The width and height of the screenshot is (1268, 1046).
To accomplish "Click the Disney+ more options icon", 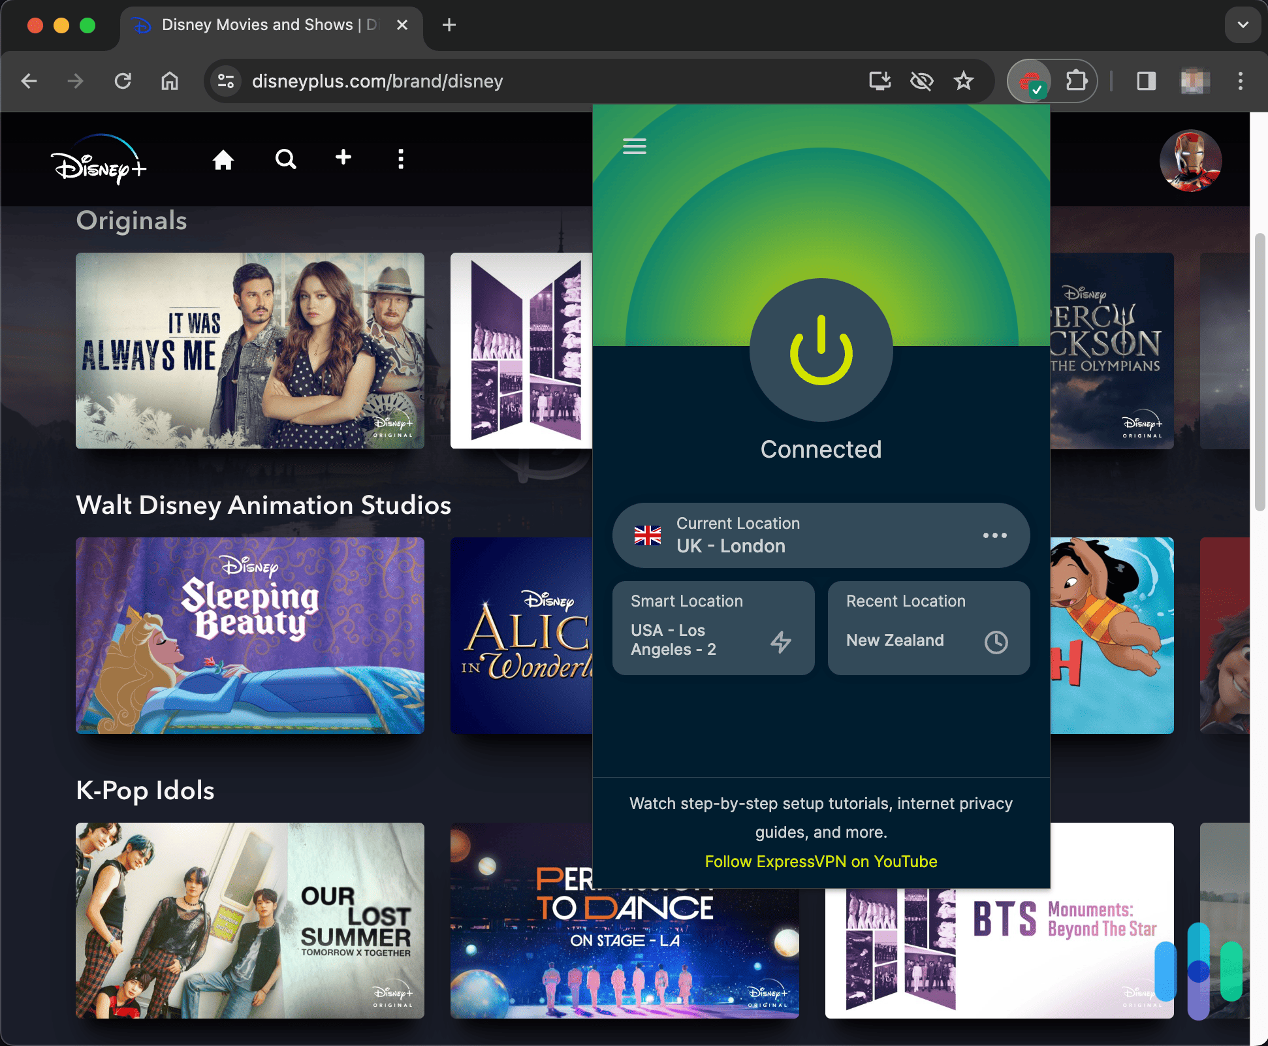I will pyautogui.click(x=400, y=159).
